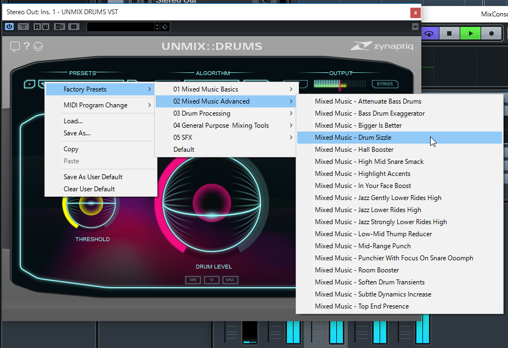The height and width of the screenshot is (348, 508).
Task: Load preset High Mid Snare Smack
Action: 399,162
